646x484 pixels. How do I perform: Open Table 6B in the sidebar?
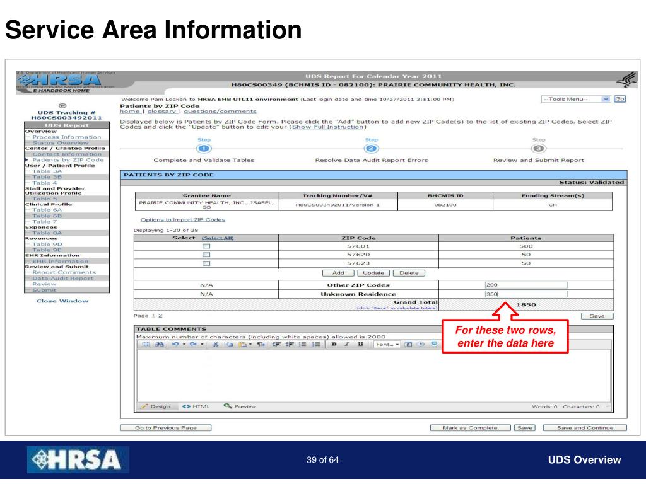coord(47,216)
